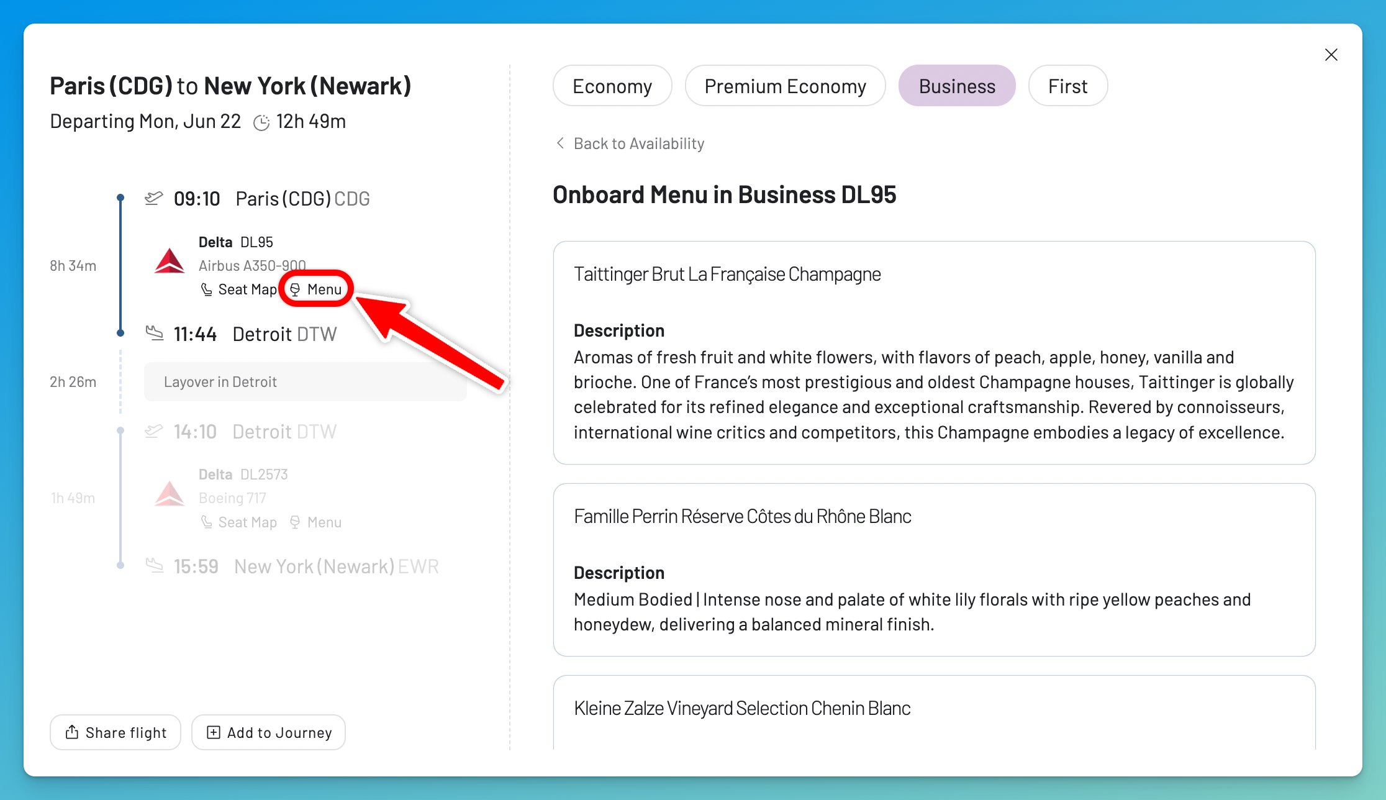Click the duration clock icon beside 12h 49m
The height and width of the screenshot is (800, 1386).
pos(261,122)
